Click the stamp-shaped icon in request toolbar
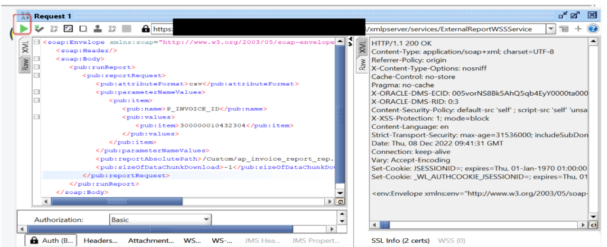The width and height of the screenshot is (607, 247). pos(97,28)
